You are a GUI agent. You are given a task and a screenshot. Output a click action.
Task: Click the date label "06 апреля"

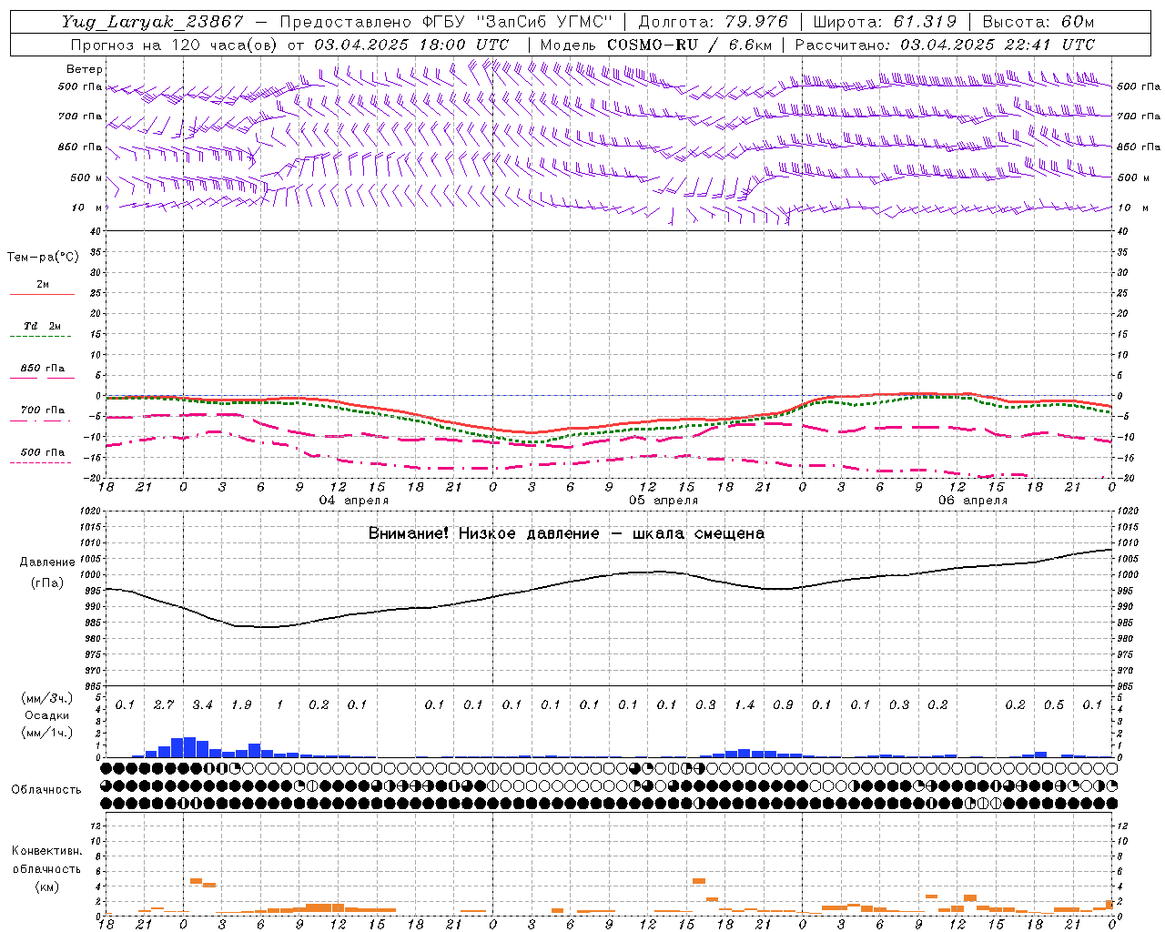pyautogui.click(x=973, y=501)
